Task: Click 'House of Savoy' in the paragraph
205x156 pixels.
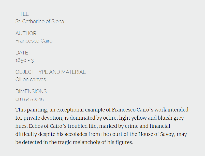Action: tap(156, 134)
